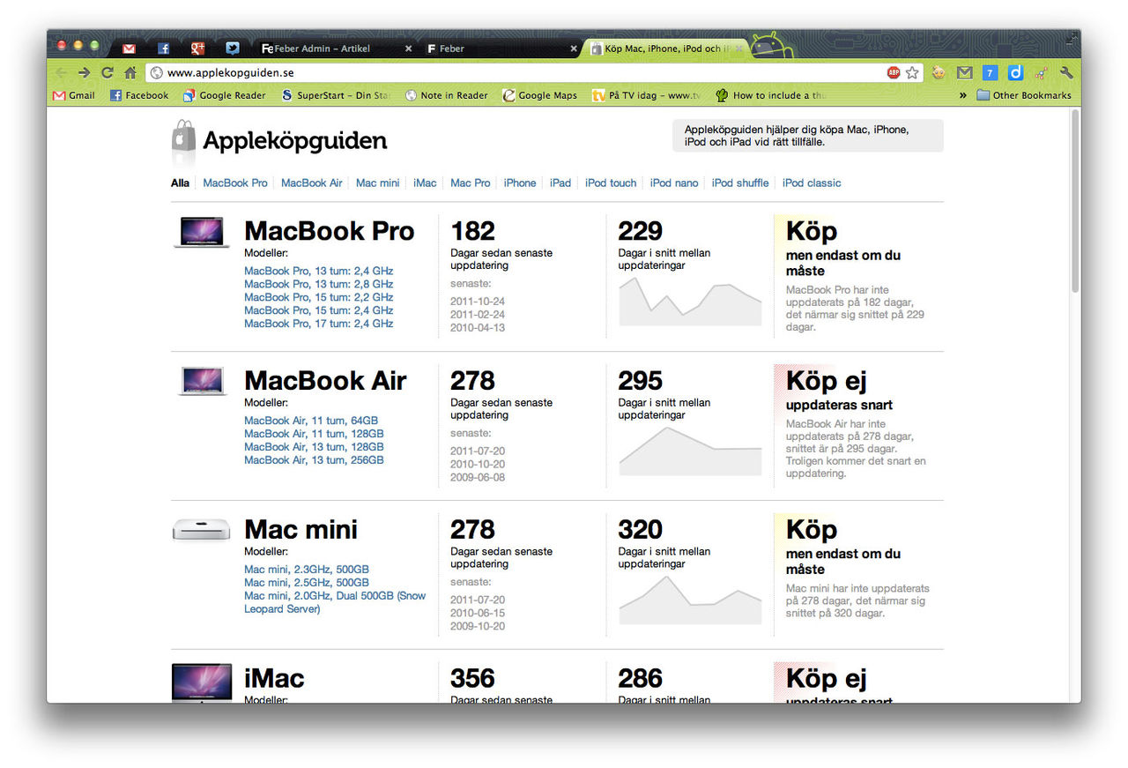The image size is (1128, 768).
Task: Click the MacBook Air product thumbnail
Action: pyautogui.click(x=202, y=381)
